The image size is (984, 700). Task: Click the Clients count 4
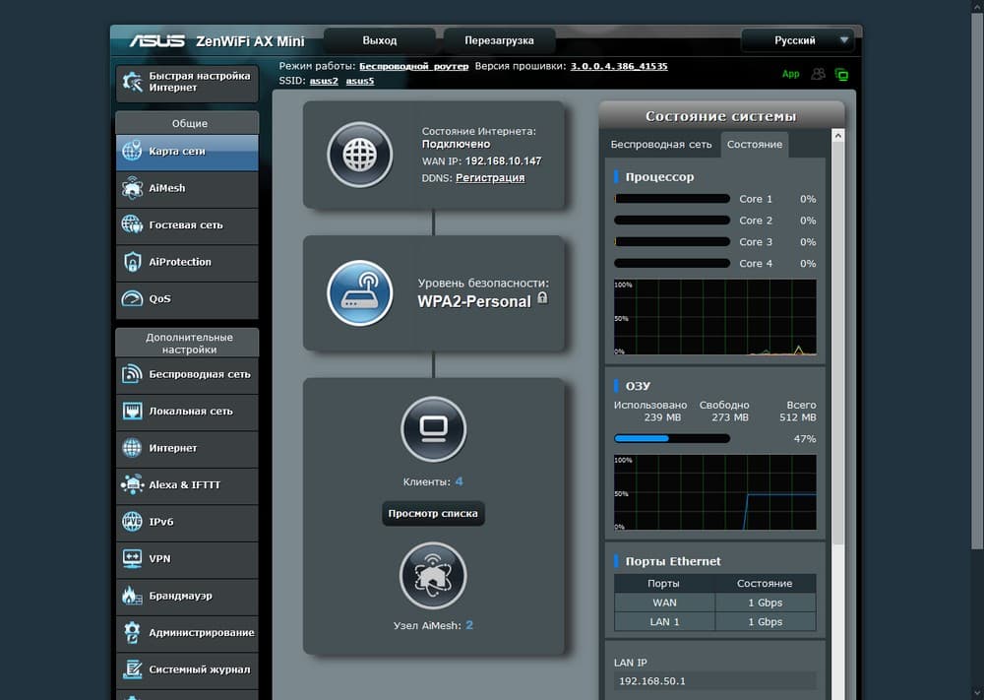[459, 481]
